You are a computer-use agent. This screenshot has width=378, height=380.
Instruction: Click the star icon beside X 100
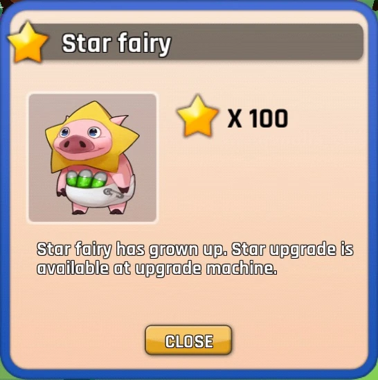click(x=198, y=116)
